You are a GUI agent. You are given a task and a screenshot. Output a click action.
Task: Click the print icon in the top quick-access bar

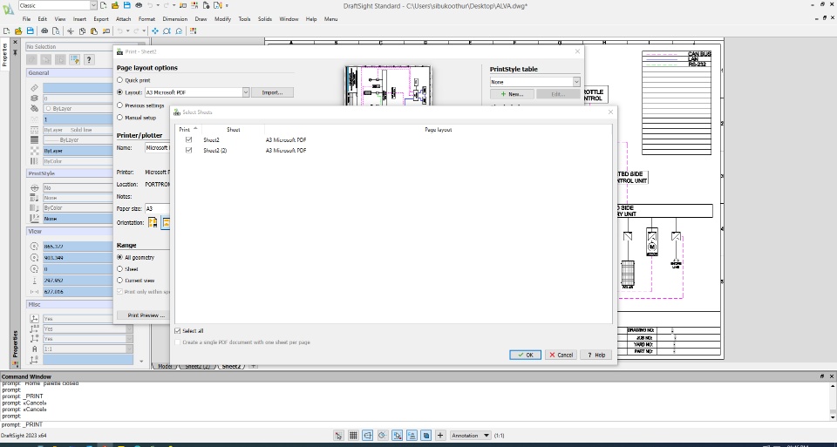tap(139, 5)
